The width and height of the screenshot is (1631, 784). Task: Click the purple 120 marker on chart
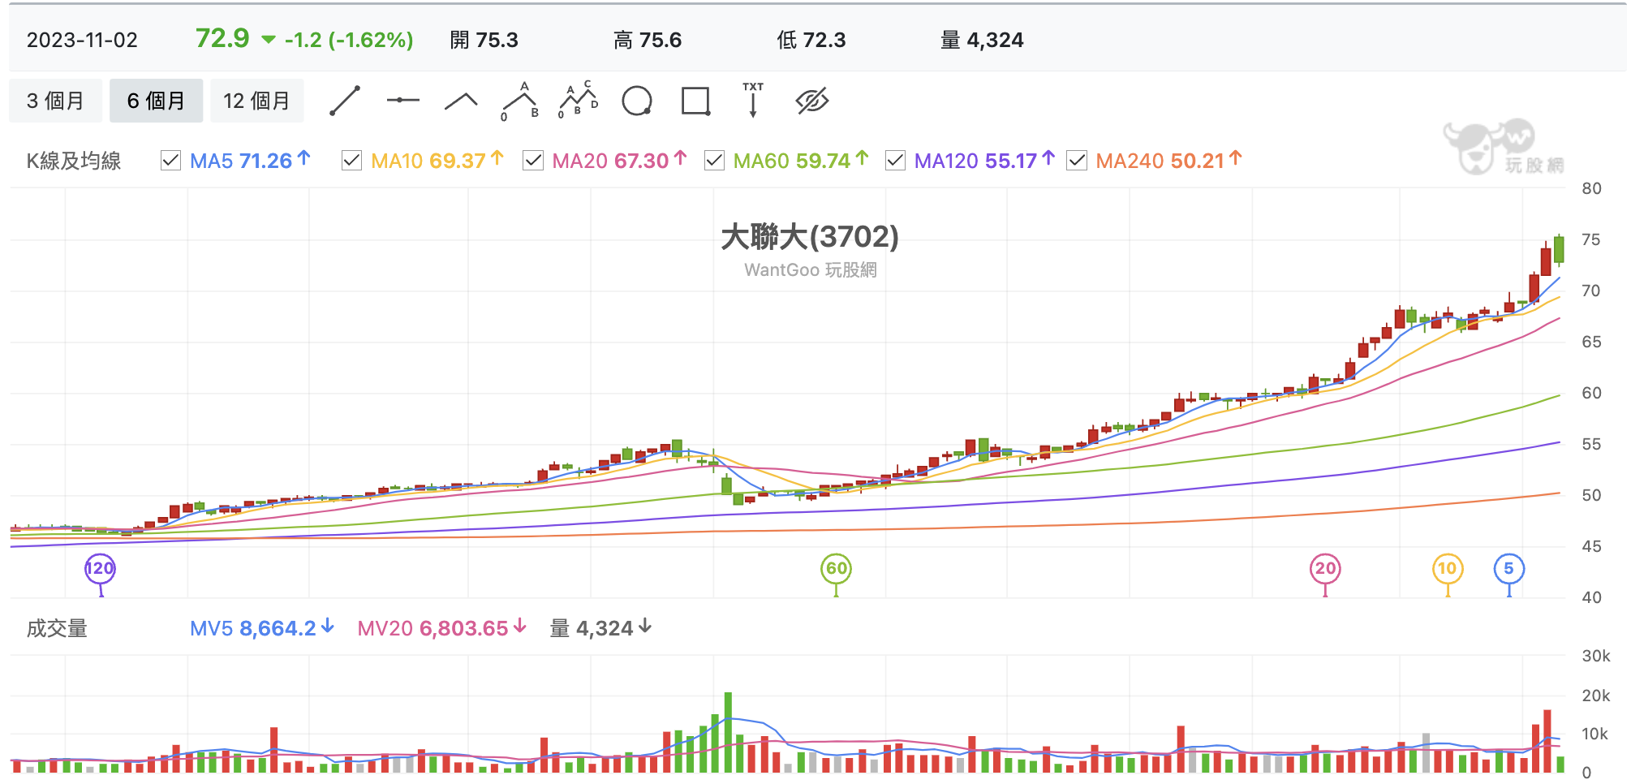(x=101, y=569)
